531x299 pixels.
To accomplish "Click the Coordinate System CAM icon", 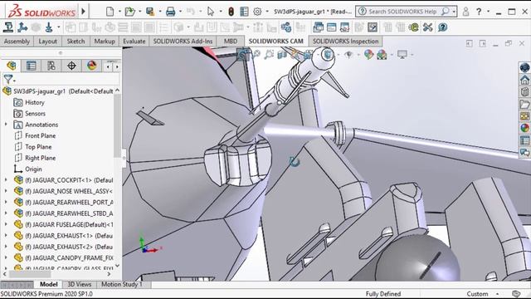I will pos(22,27).
